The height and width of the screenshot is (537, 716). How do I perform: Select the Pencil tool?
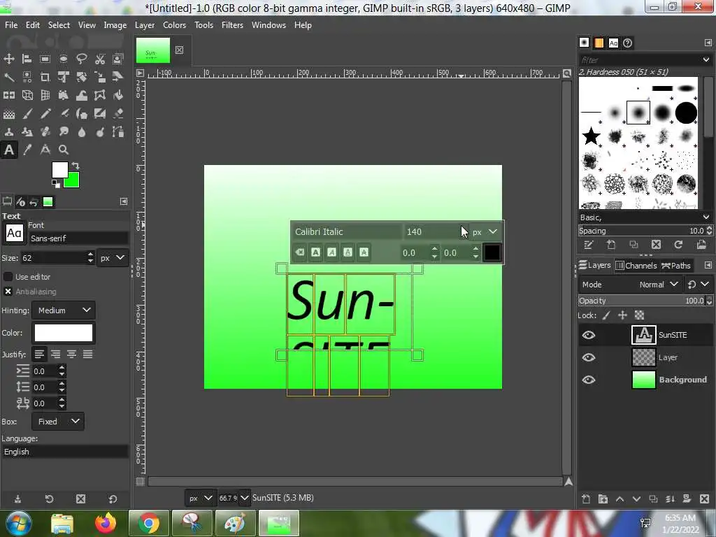pyautogui.click(x=45, y=114)
